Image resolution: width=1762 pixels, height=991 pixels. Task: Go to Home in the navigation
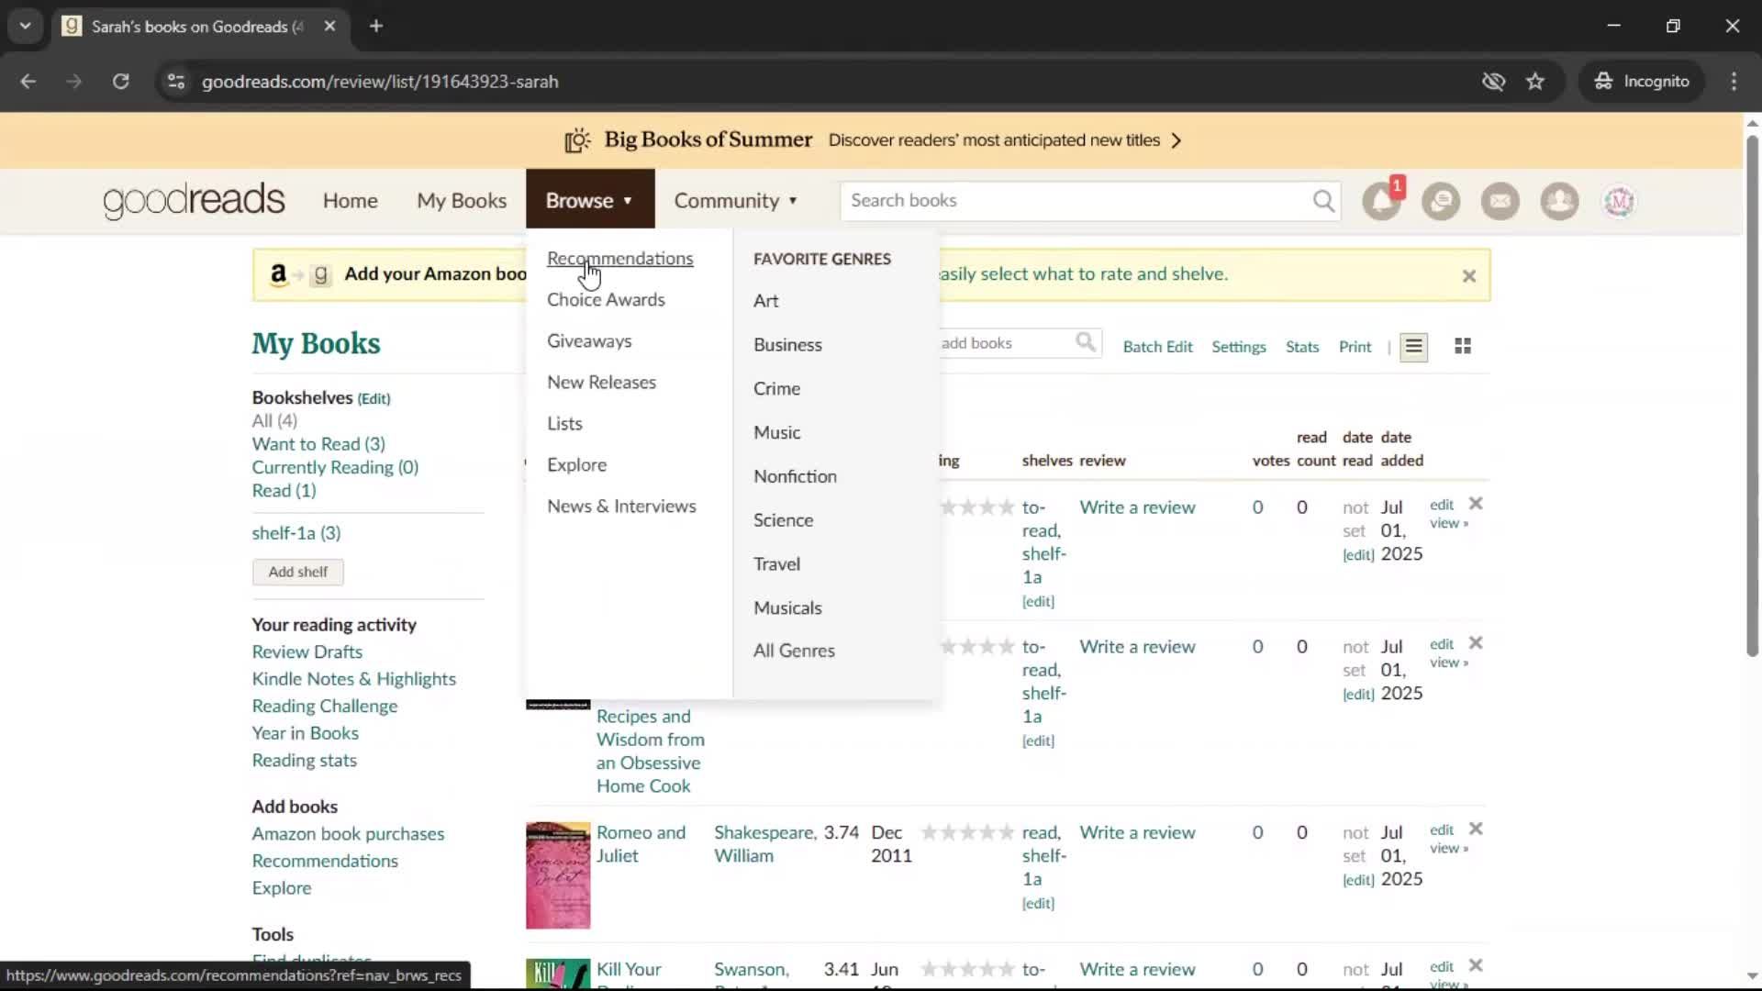[x=350, y=200]
